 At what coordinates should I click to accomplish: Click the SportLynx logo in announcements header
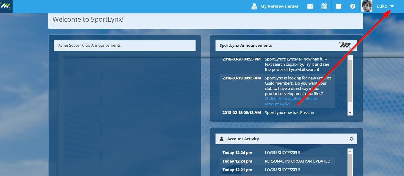click(x=345, y=45)
